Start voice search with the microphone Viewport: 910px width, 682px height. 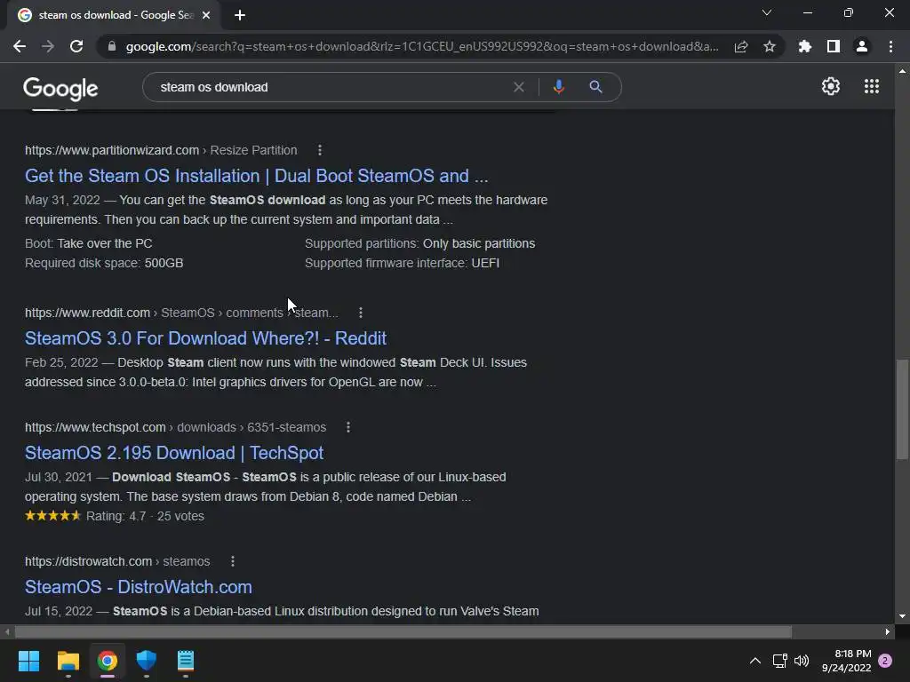coord(558,87)
